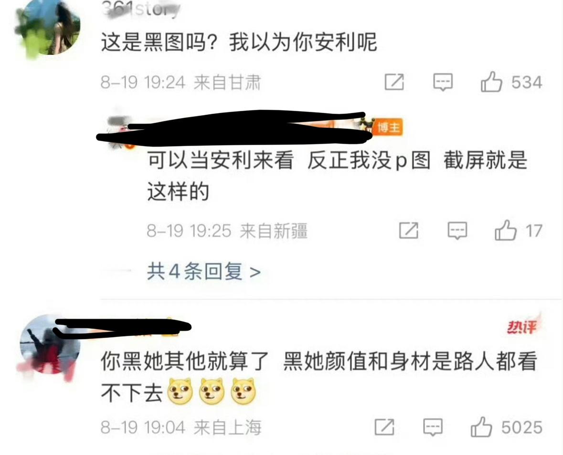Viewport: 563px width, 455px height.
Task: Reply to the Gansu comment via bubble icon
Action: [443, 82]
